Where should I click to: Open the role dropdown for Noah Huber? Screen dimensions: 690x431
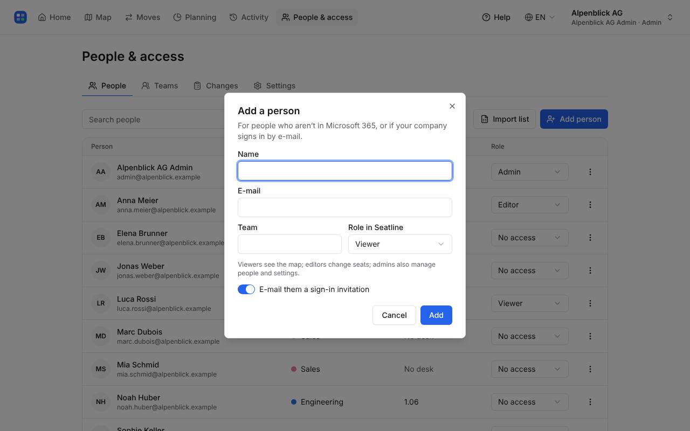pyautogui.click(x=529, y=402)
